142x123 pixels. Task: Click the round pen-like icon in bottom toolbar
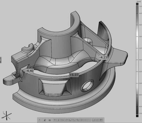tap(45, 120)
